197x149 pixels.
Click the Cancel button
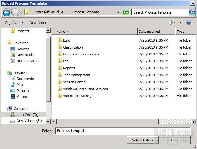pyautogui.click(x=177, y=140)
